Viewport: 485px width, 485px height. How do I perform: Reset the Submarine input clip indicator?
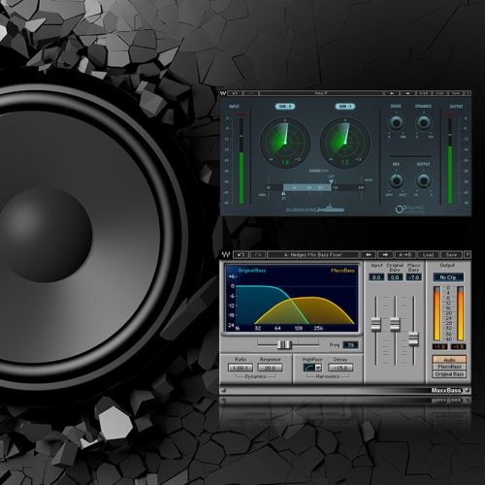[x=242, y=114]
